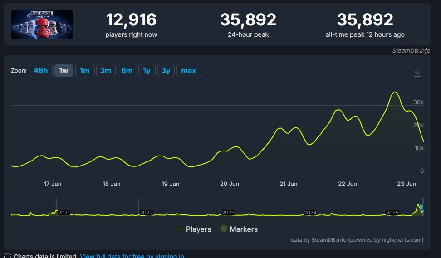
Task: Toggle the Markers series in legend
Action: click(x=239, y=229)
